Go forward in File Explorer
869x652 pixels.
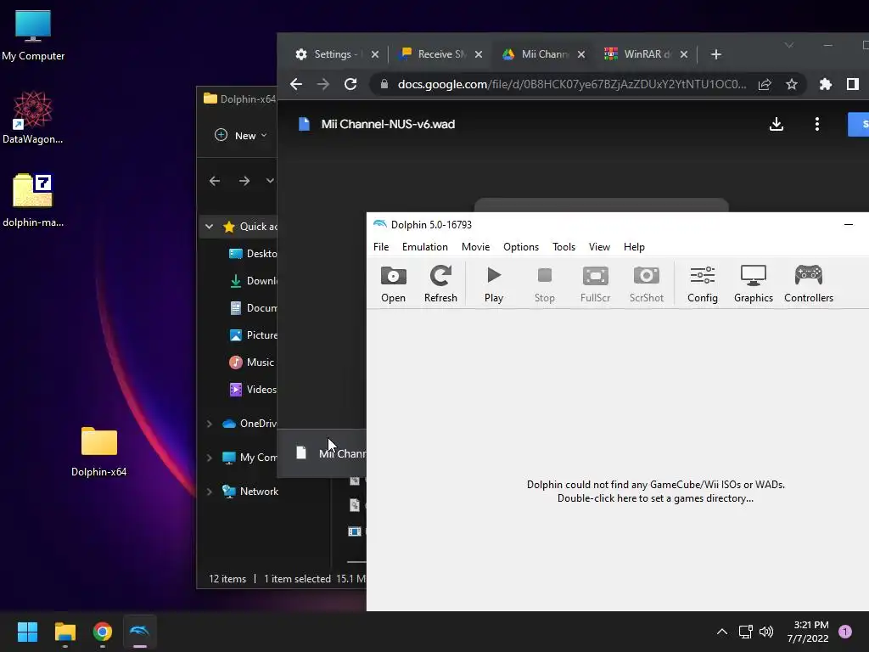tap(244, 181)
